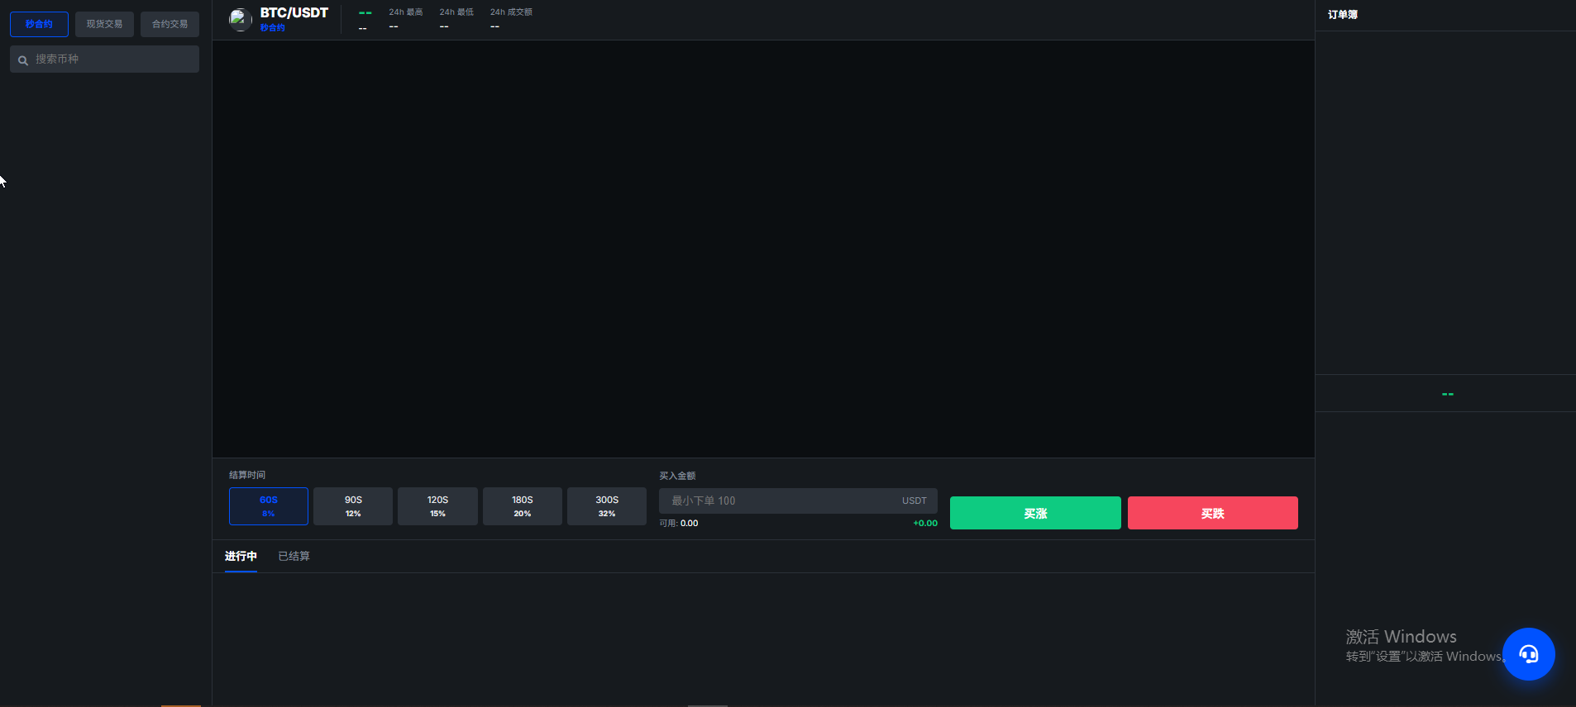The height and width of the screenshot is (707, 1576).
Task: Switch to the 现货交易 tab
Action: coord(104,24)
